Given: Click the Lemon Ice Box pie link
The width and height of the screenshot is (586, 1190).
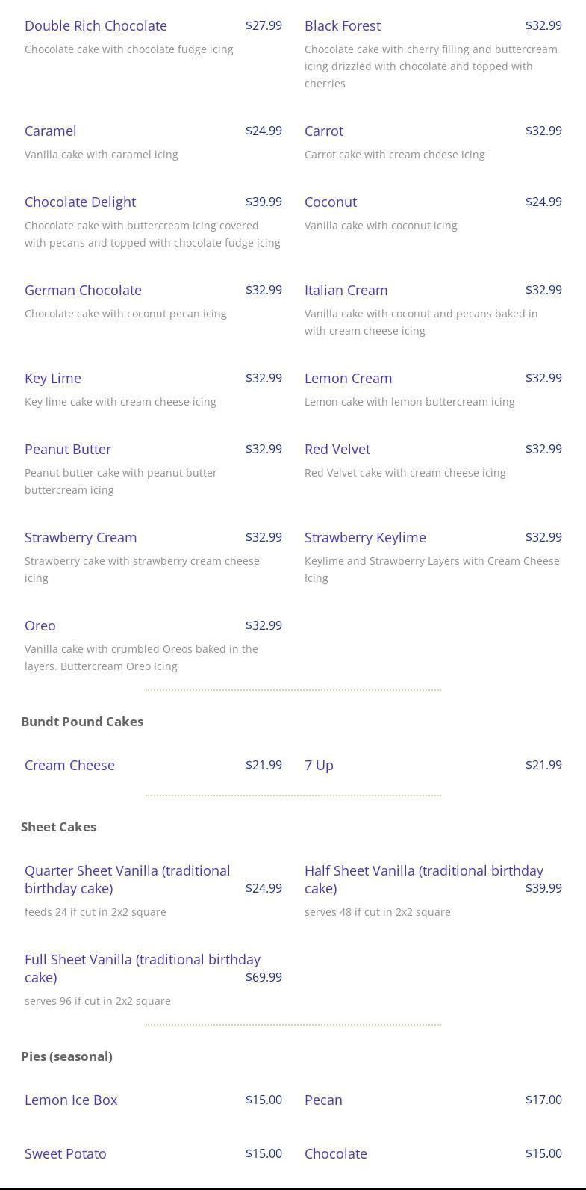Looking at the screenshot, I should (x=71, y=1100).
